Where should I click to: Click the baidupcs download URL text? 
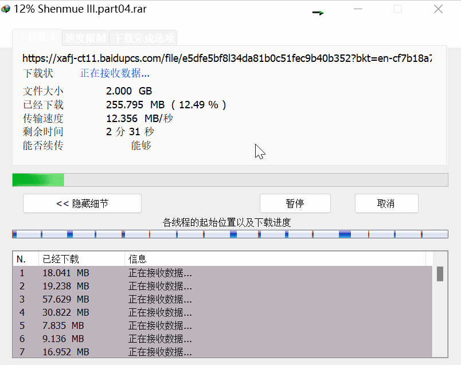pos(227,58)
